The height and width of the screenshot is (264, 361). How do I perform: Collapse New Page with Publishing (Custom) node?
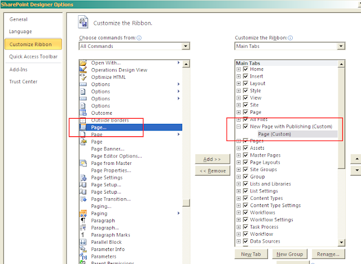point(239,126)
